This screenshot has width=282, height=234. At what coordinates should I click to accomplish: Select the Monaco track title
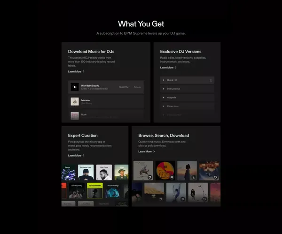tap(86, 100)
